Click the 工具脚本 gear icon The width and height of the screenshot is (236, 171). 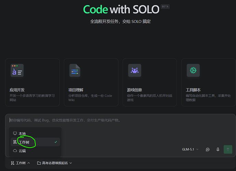coord(193,70)
